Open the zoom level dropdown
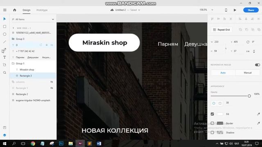 212,10
